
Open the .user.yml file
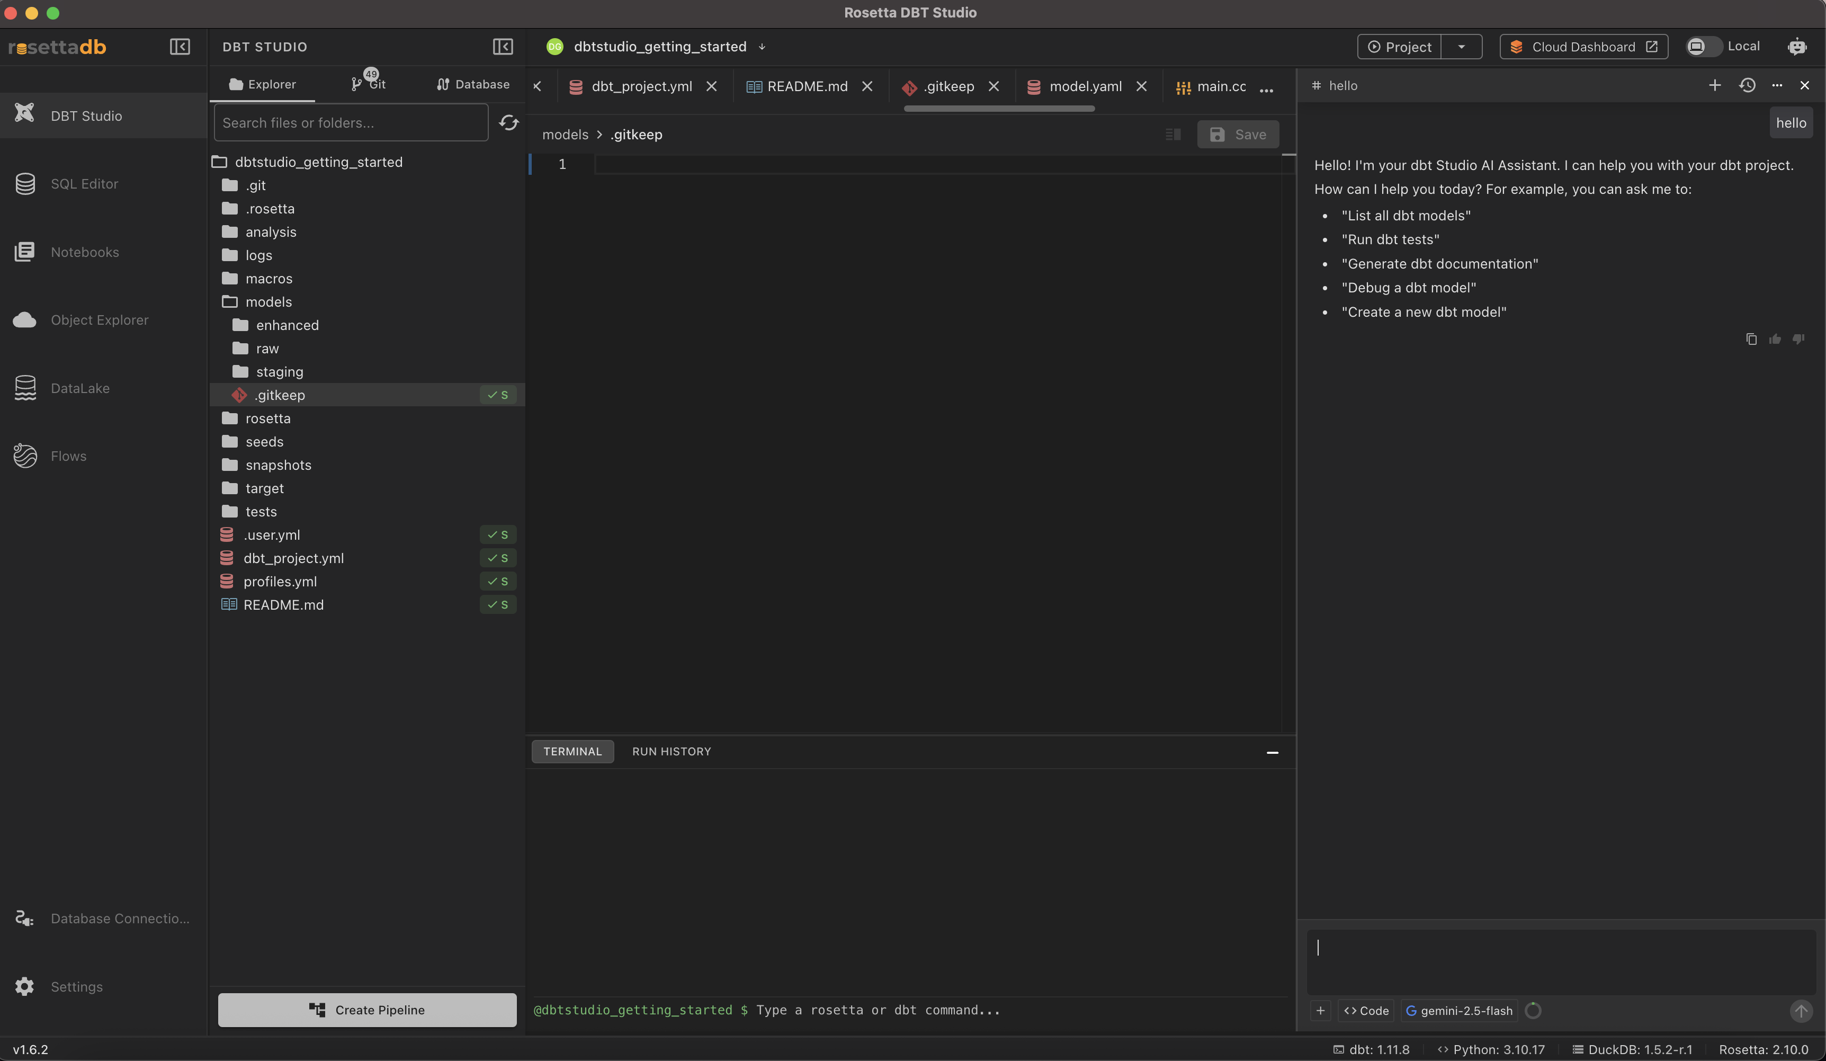(x=368, y=535)
